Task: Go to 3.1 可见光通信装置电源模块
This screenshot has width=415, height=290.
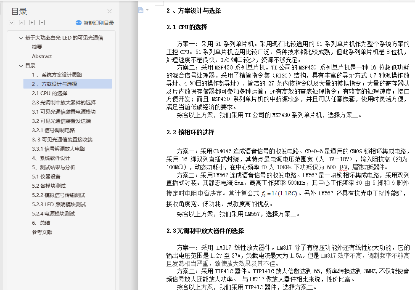Action: 64,112
